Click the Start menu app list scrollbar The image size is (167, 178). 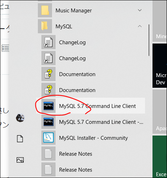click(x=149, y=40)
